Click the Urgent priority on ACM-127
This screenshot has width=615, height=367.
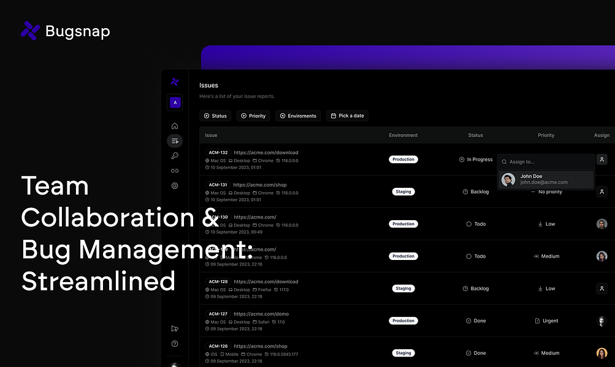pos(546,321)
